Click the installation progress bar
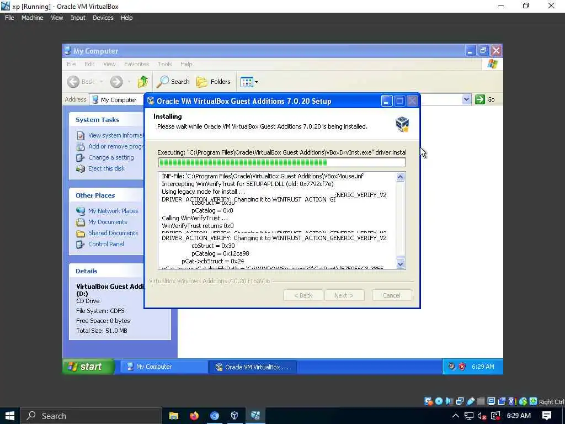Image resolution: width=565 pixels, height=424 pixels. pyautogui.click(x=282, y=163)
